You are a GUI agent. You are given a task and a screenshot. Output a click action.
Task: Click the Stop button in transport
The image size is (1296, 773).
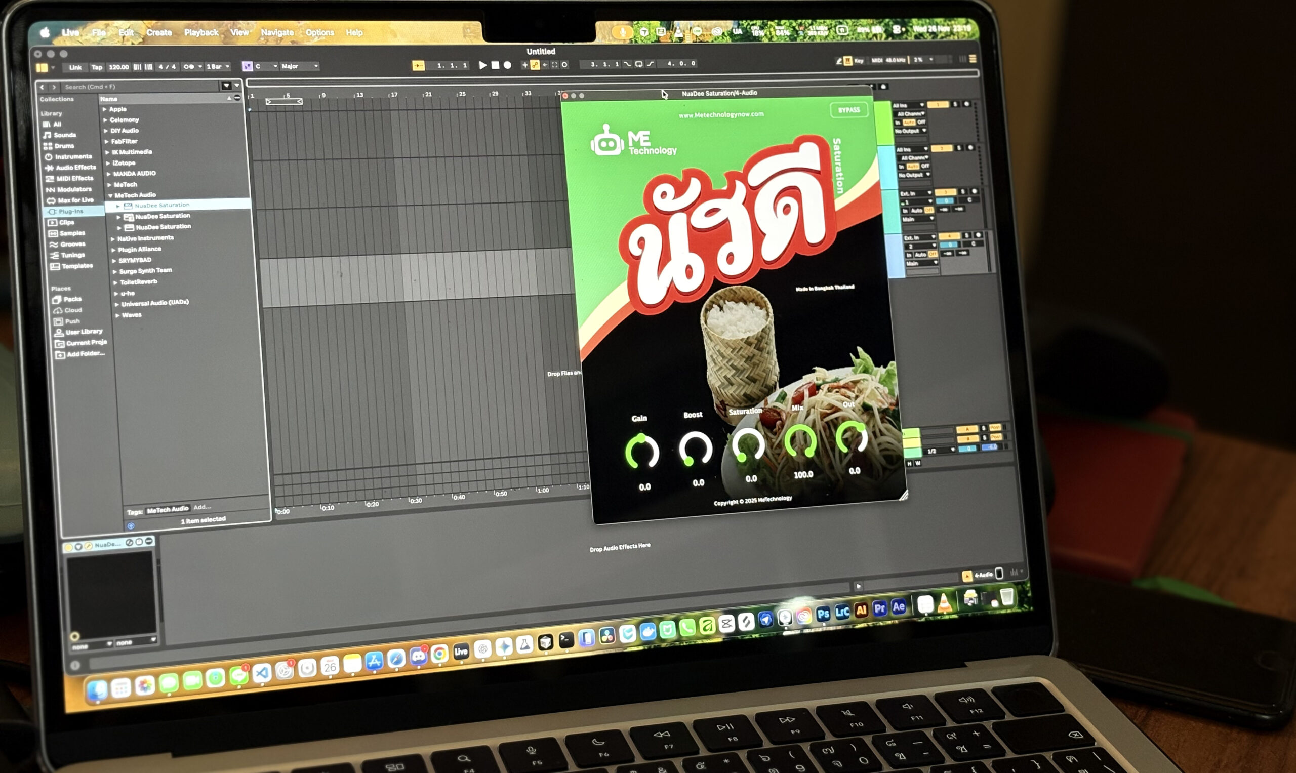496,65
